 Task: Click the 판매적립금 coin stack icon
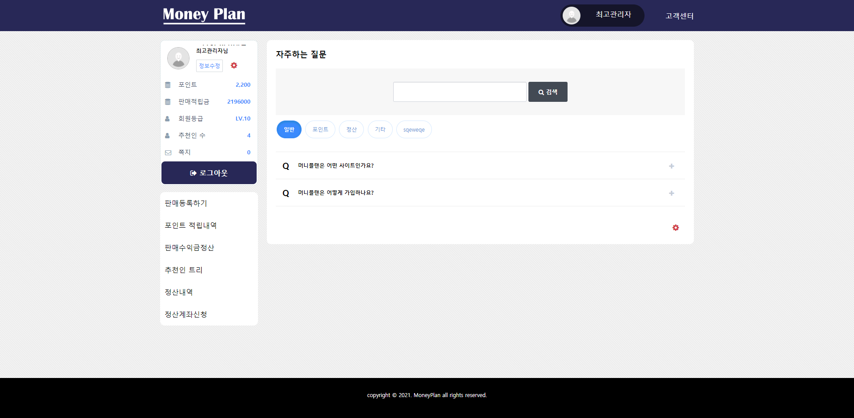pyautogui.click(x=168, y=102)
